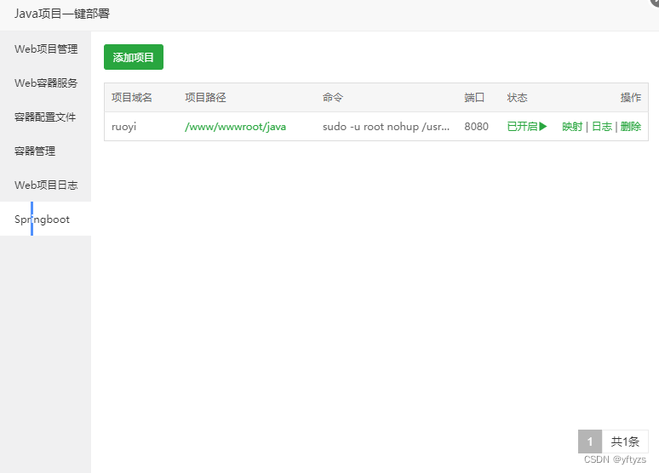Go to pagination page 1
The height and width of the screenshot is (473, 659).
[590, 442]
